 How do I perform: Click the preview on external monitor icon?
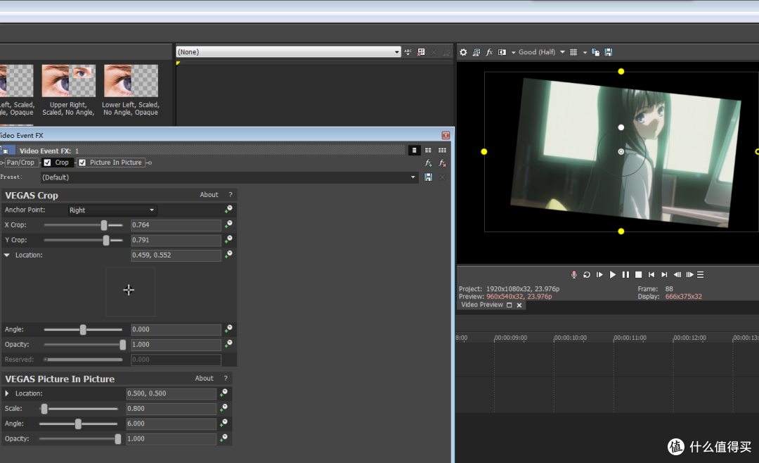point(476,52)
